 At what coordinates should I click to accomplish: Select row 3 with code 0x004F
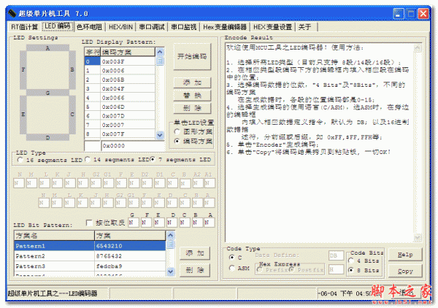pyautogui.click(x=120, y=89)
